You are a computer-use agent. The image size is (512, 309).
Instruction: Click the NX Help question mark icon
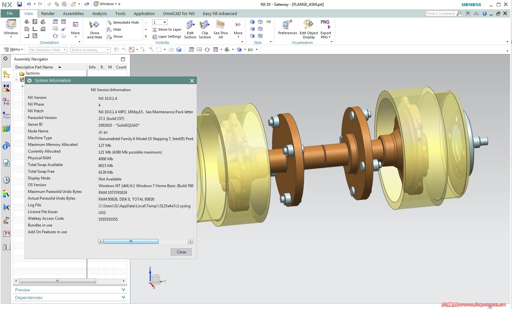(x=484, y=13)
